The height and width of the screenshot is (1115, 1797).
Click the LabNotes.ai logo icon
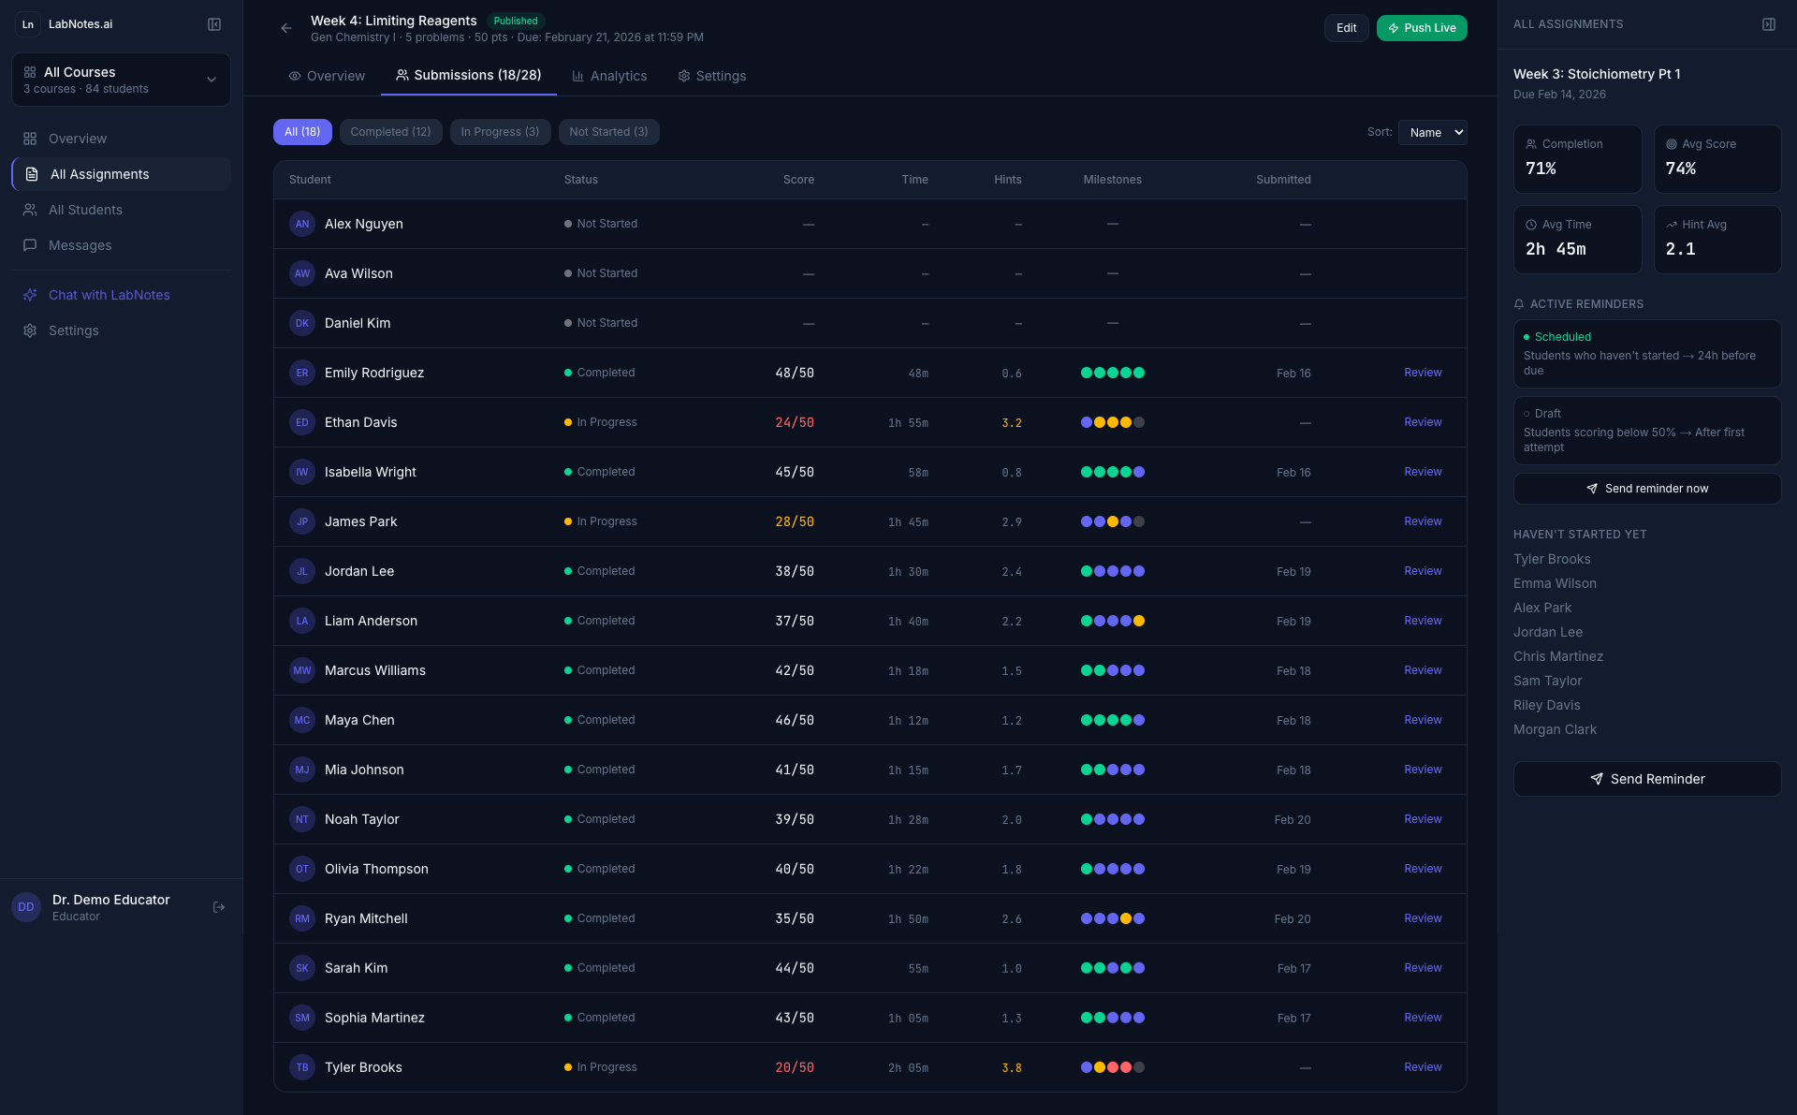tap(28, 24)
